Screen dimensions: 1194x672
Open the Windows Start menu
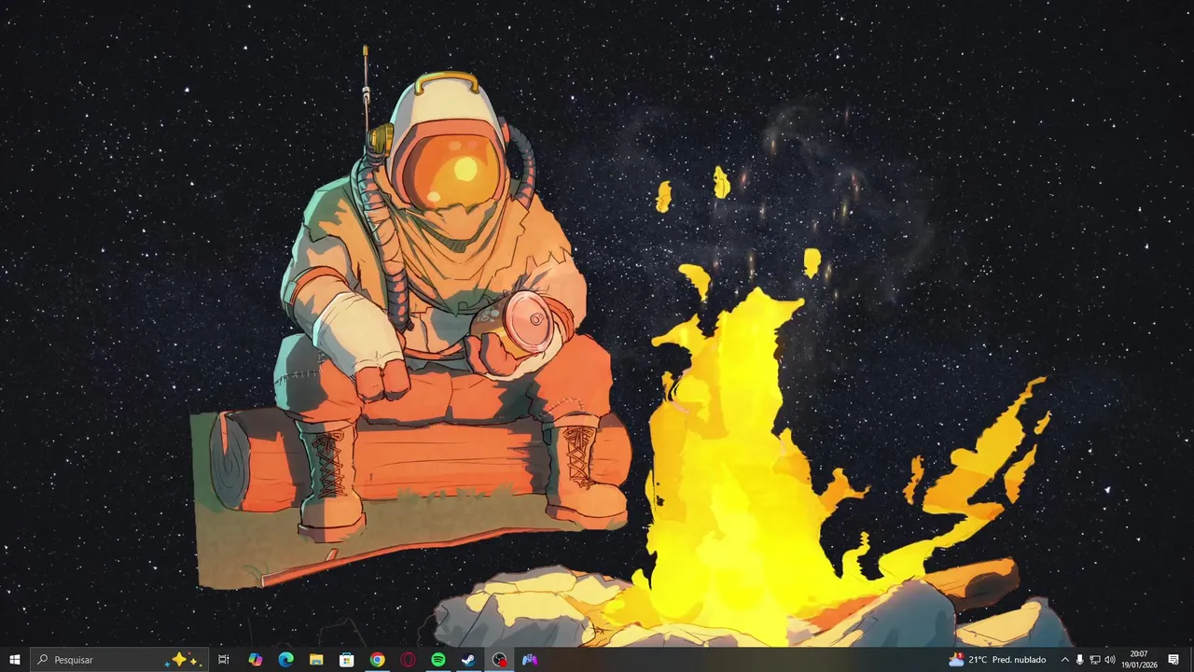coord(14,660)
